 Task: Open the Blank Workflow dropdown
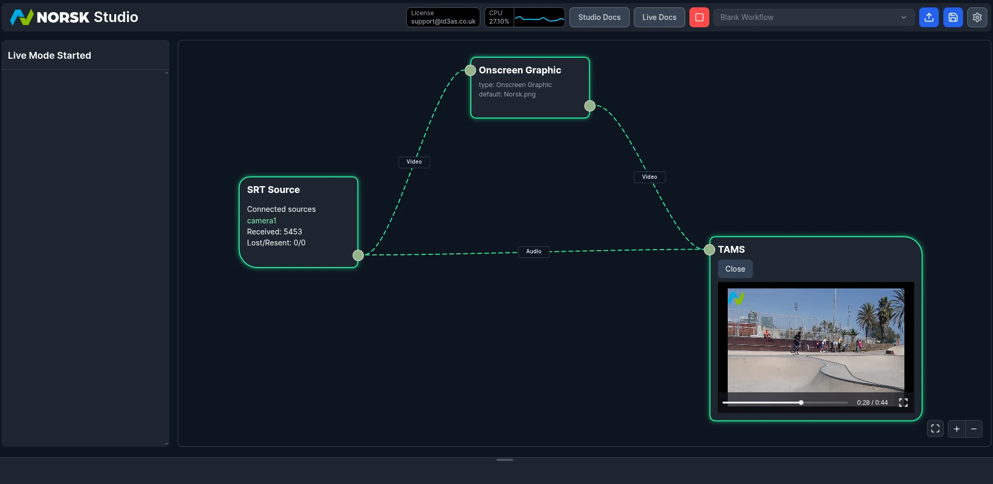point(814,17)
